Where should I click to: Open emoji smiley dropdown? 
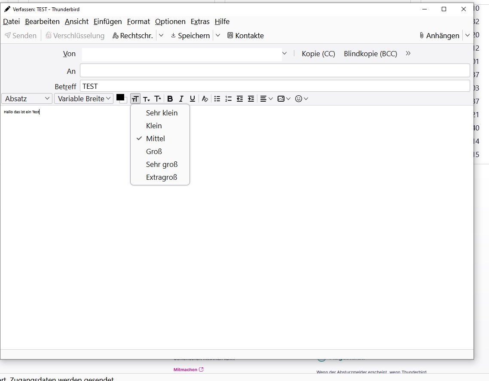[302, 99]
